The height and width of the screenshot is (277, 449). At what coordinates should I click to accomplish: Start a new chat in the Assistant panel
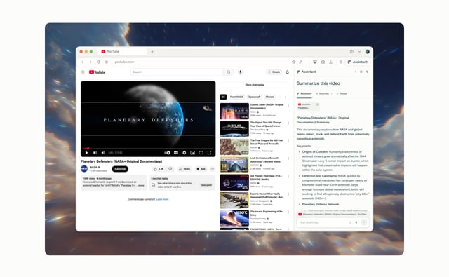click(x=356, y=72)
